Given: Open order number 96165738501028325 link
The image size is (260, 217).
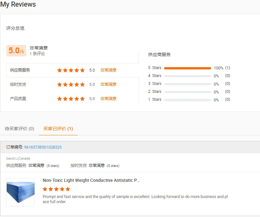Looking at the screenshot, I should (43, 147).
